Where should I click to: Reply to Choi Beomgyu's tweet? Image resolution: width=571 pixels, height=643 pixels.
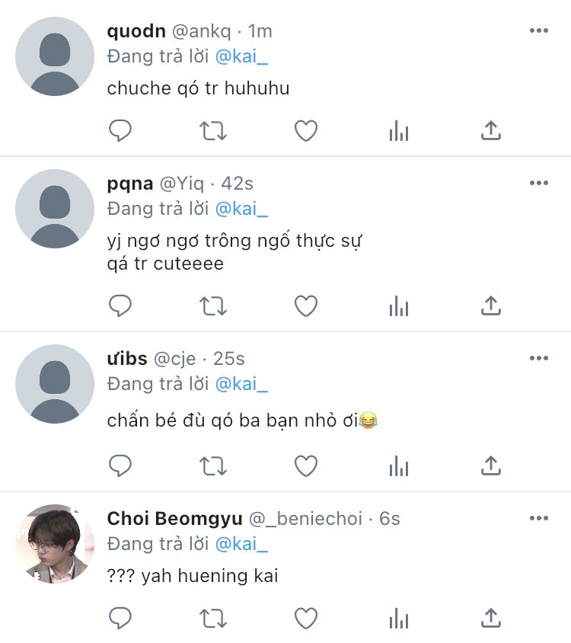coord(120,618)
